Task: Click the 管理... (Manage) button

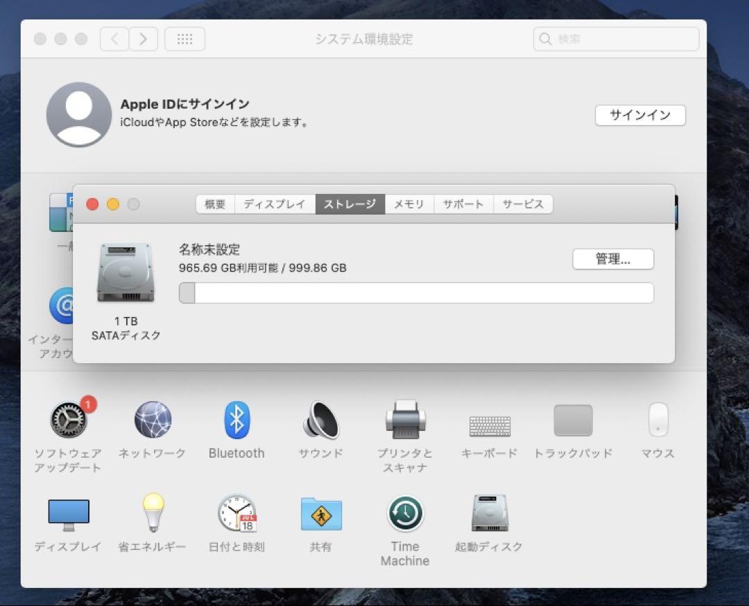Action: [613, 259]
